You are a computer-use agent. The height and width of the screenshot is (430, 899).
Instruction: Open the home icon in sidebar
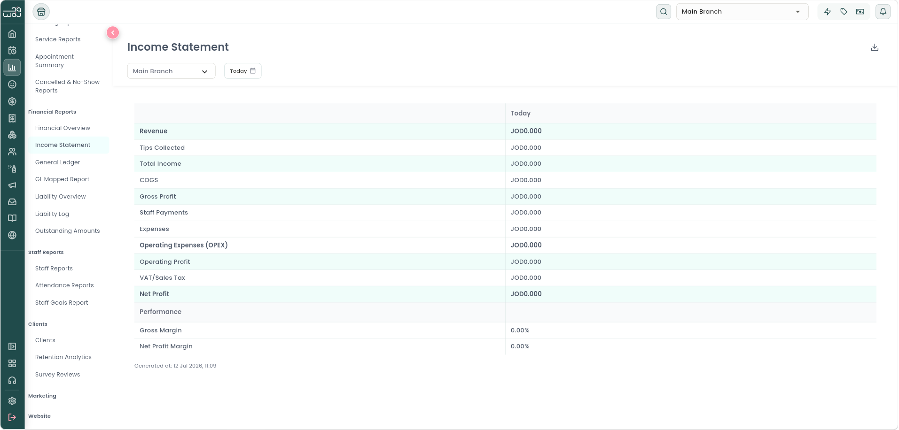pos(12,34)
